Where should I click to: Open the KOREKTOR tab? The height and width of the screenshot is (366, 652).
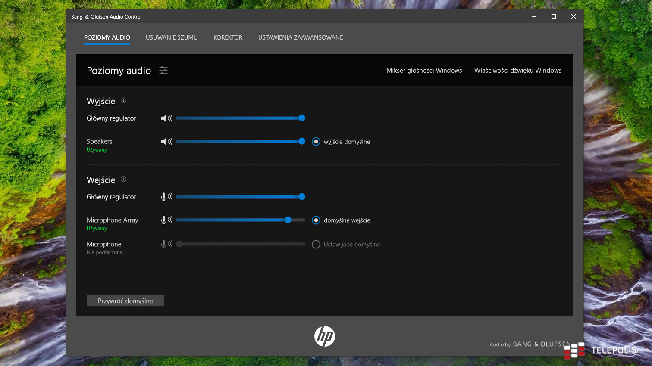(228, 37)
